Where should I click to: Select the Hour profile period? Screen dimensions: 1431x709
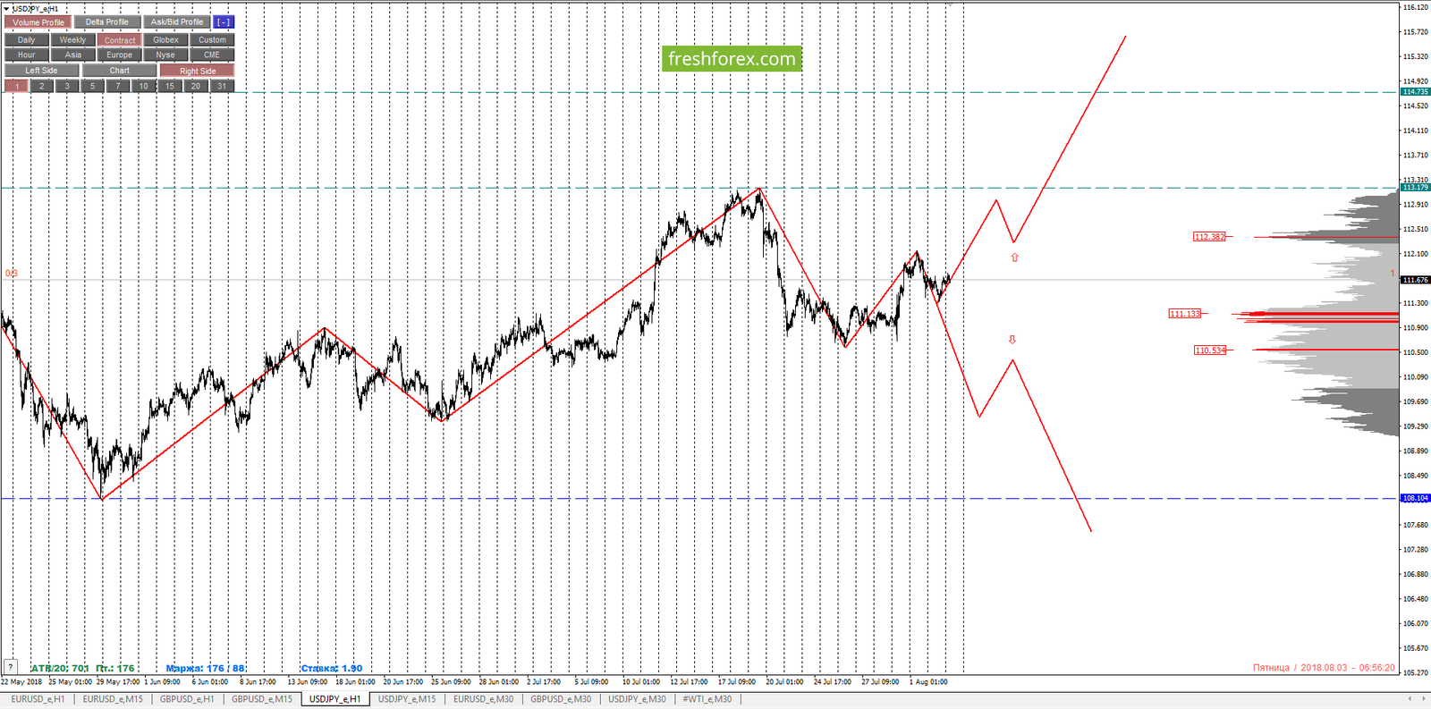27,55
